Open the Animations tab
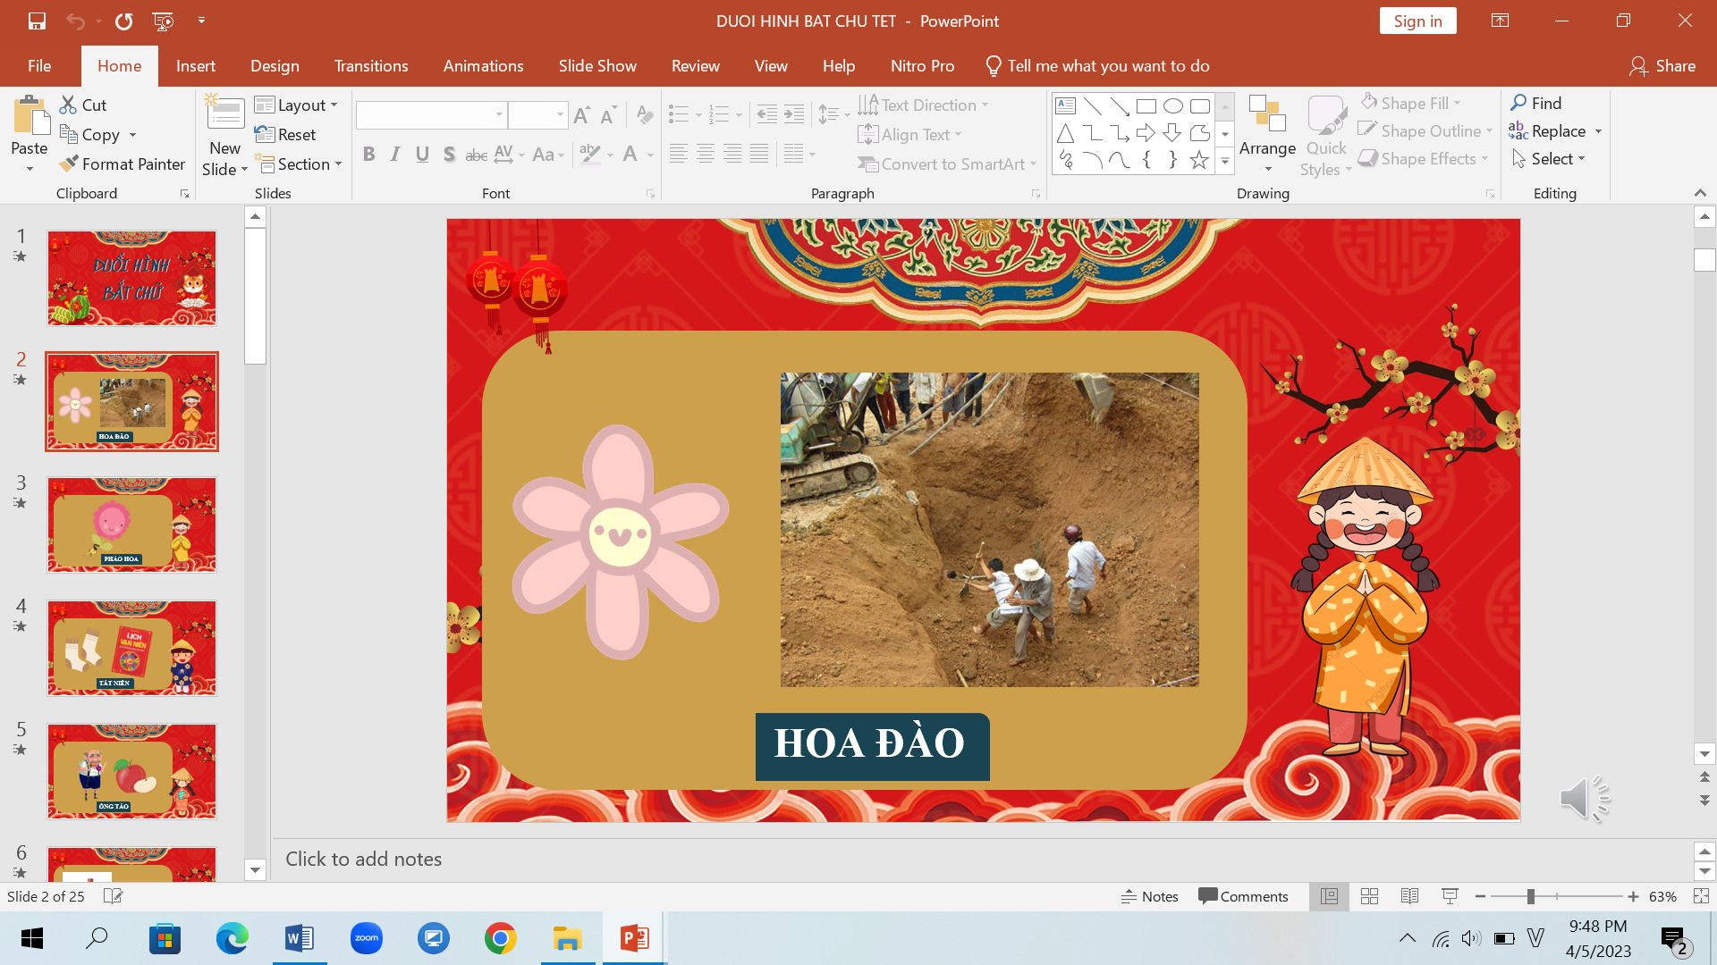1717x965 pixels. coord(483,66)
